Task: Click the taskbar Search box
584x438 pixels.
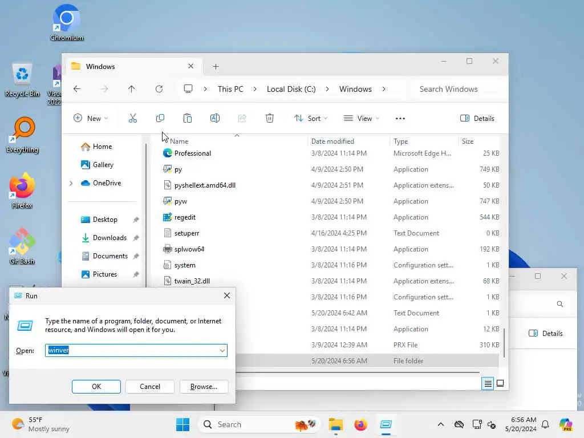Action: coord(259,424)
